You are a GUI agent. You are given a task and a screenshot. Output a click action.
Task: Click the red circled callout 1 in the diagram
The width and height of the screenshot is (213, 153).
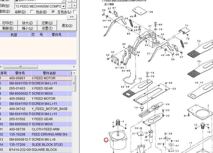(x=106, y=140)
